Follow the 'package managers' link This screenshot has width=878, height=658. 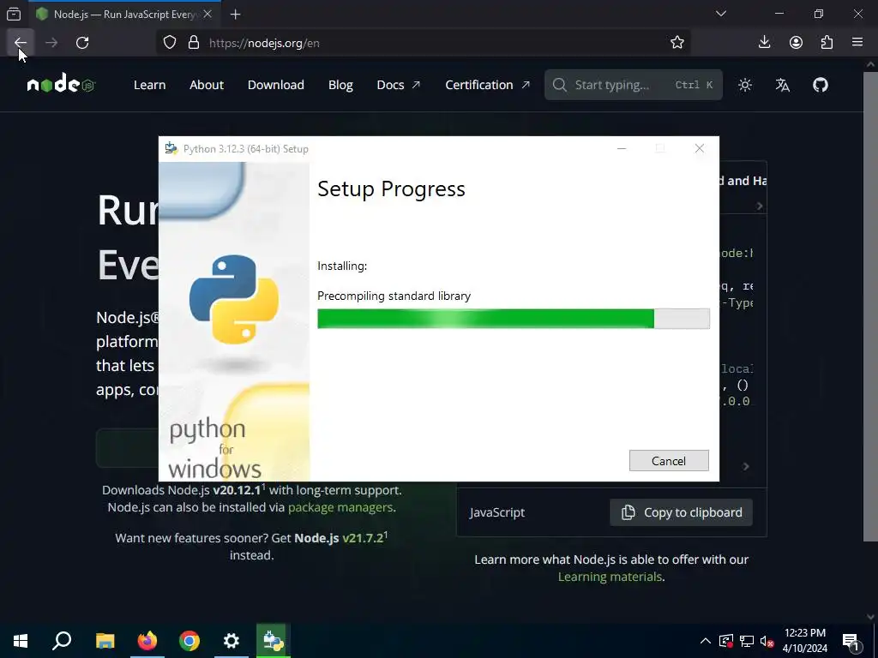(x=340, y=507)
